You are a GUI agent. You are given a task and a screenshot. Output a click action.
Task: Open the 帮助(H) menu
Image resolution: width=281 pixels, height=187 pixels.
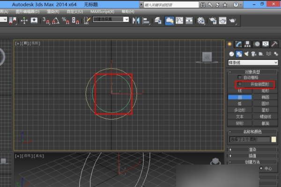pos(128,12)
